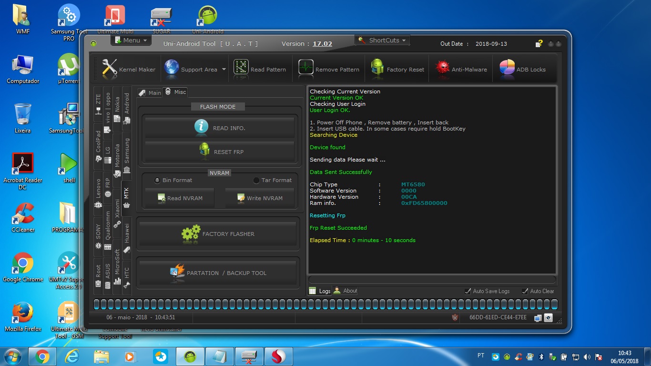Click the RESET FRP button
The width and height of the screenshot is (651, 366).
pyautogui.click(x=220, y=152)
